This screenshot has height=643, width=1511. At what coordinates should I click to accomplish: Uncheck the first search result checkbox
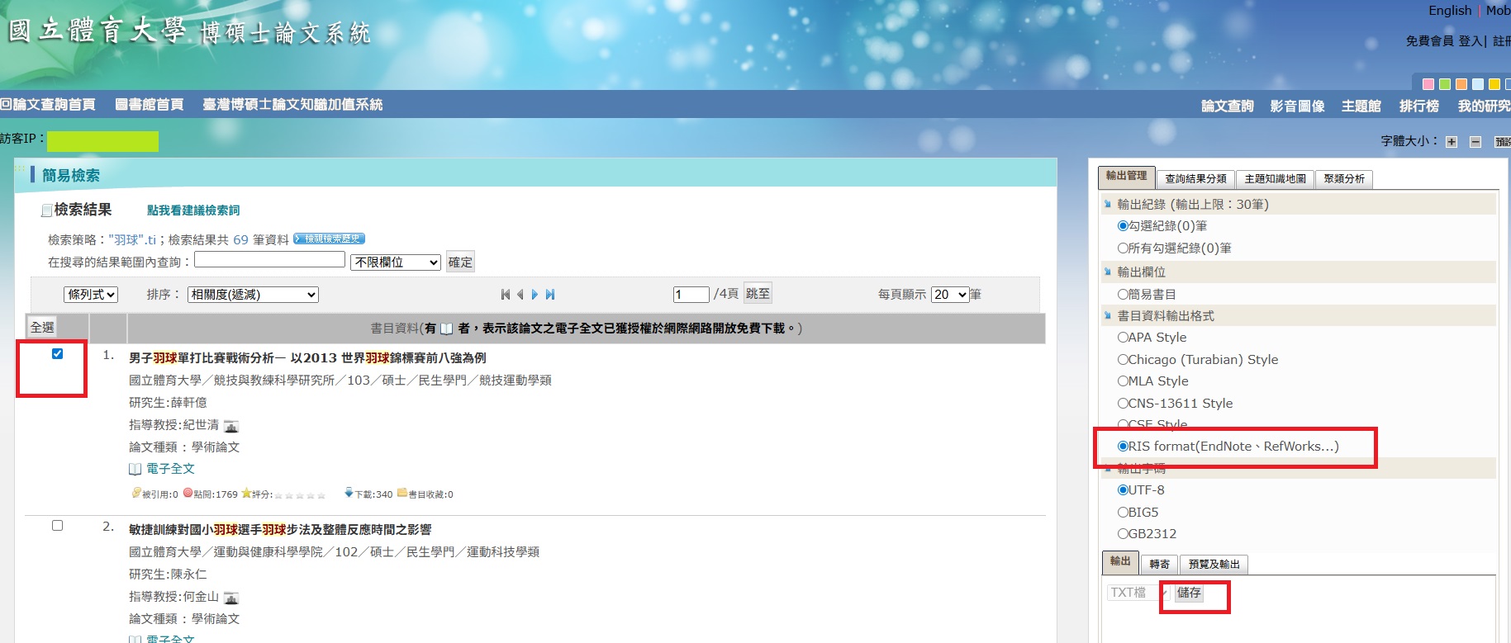click(x=57, y=354)
